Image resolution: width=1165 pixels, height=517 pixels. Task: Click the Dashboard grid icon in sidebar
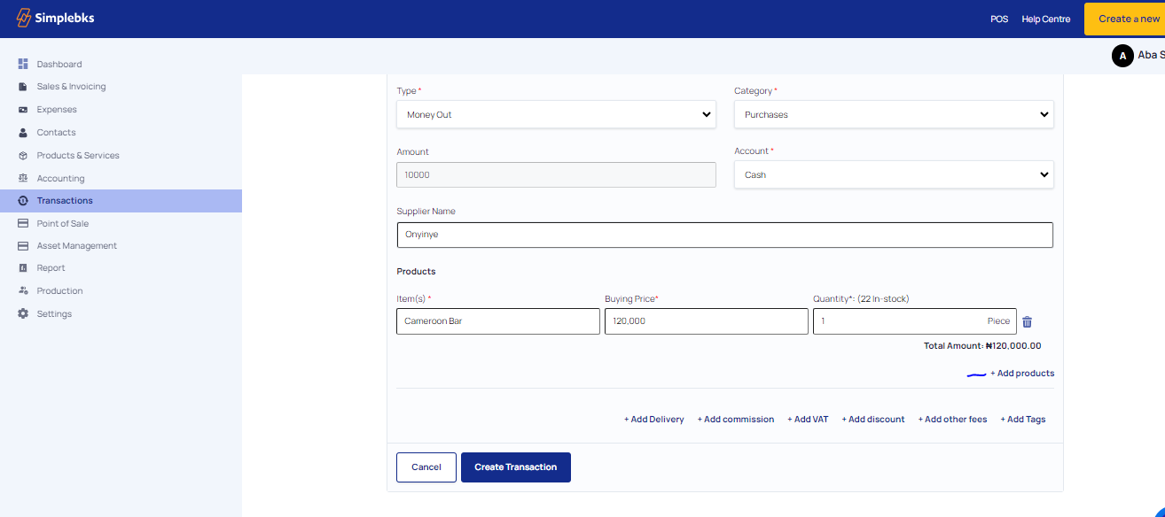23,64
